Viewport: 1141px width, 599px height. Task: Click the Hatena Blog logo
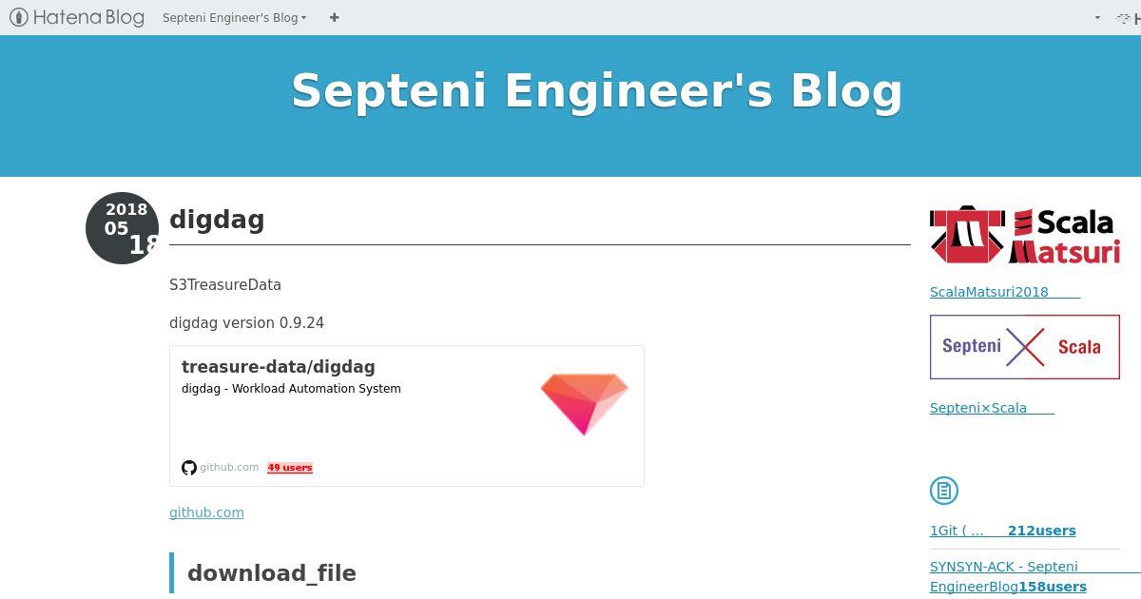point(77,17)
